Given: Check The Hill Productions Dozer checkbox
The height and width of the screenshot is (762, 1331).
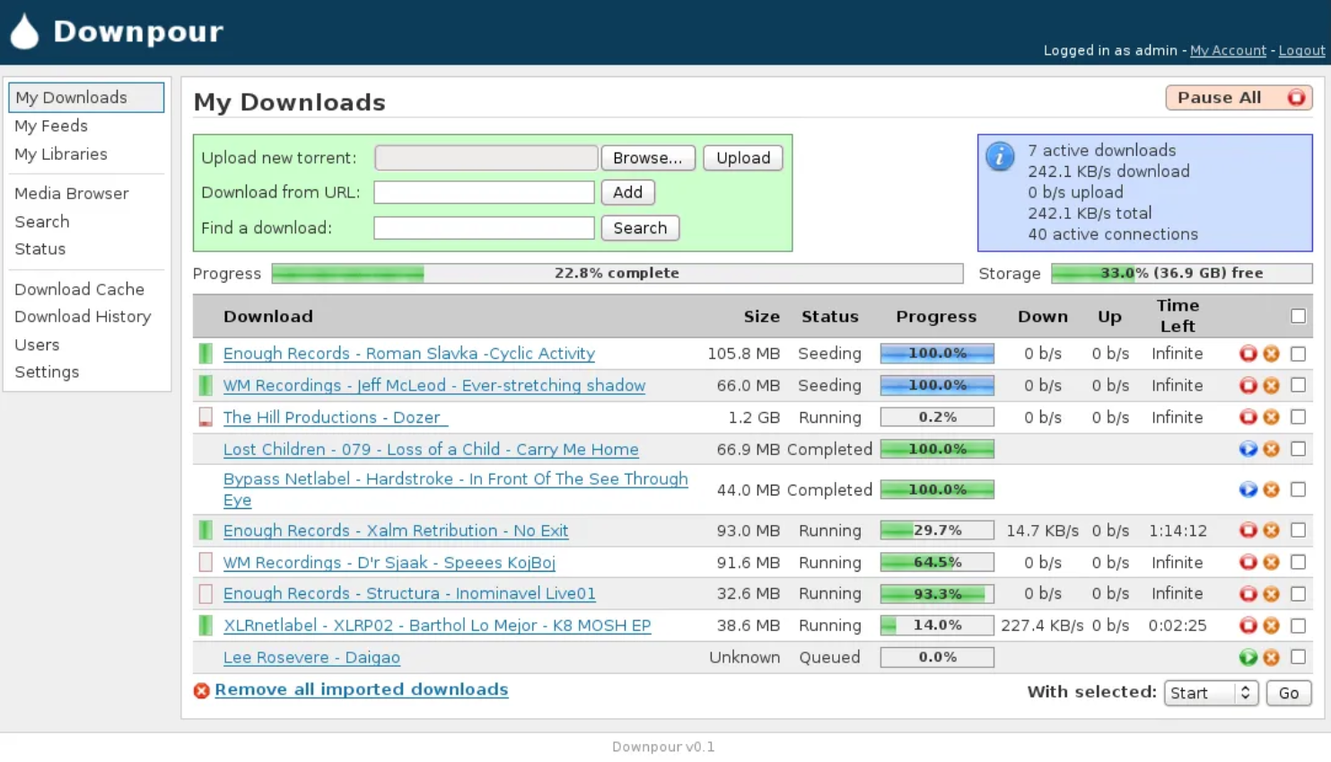Looking at the screenshot, I should pos(1298,417).
